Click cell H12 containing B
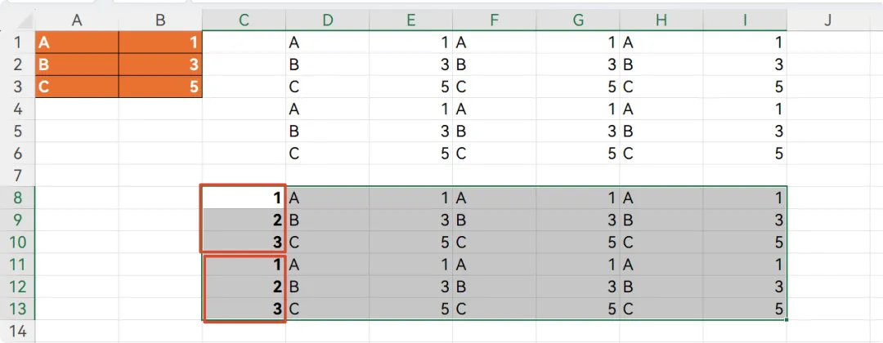883x343 pixels. tap(661, 287)
